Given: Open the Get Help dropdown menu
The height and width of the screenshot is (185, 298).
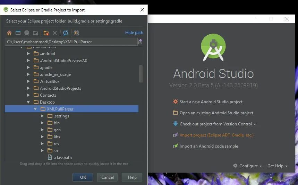Looking at the screenshot, I should tap(277, 166).
